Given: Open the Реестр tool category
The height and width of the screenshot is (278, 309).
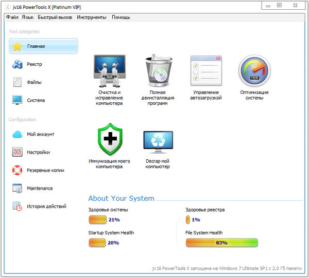Looking at the screenshot, I should pyautogui.click(x=34, y=64).
